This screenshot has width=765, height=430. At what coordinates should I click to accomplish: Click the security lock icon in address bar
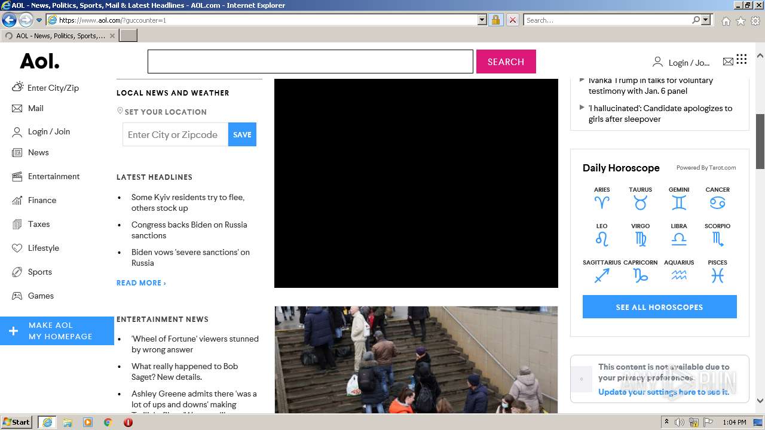[495, 20]
